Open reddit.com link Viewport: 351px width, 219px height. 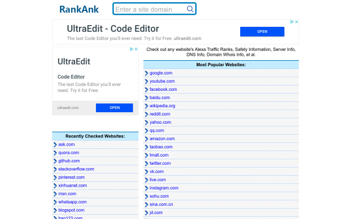(160, 114)
